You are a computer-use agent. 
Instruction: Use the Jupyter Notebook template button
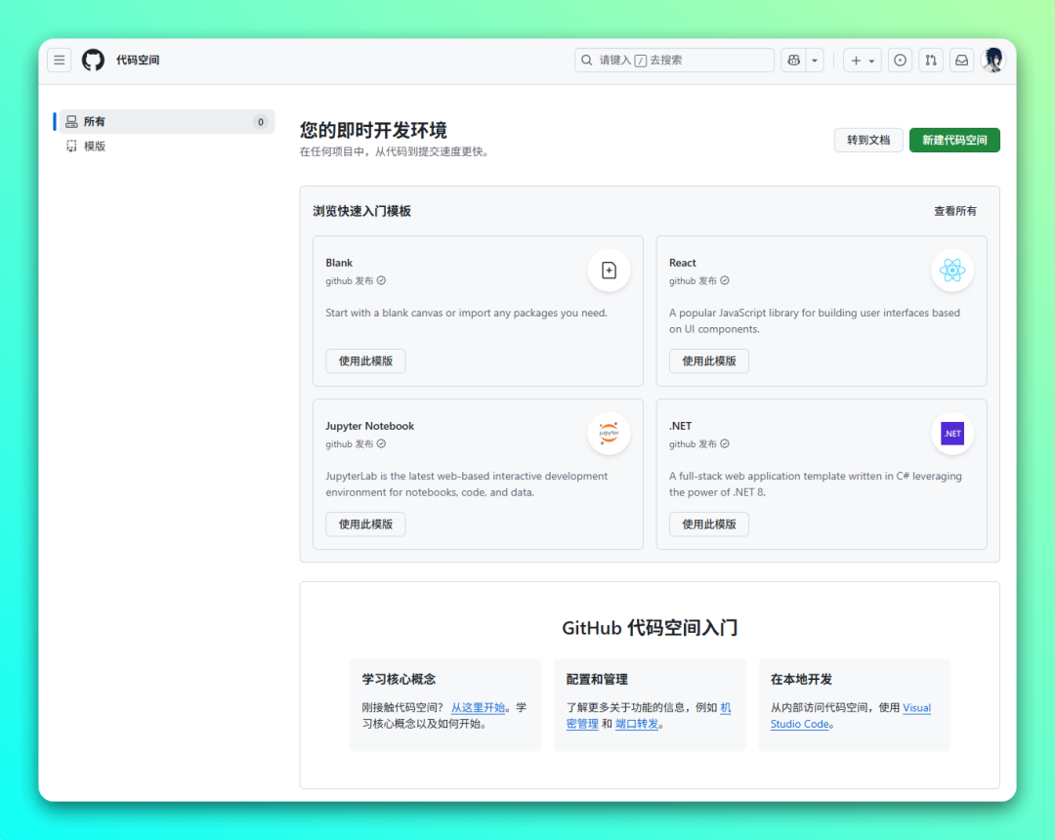tap(365, 524)
